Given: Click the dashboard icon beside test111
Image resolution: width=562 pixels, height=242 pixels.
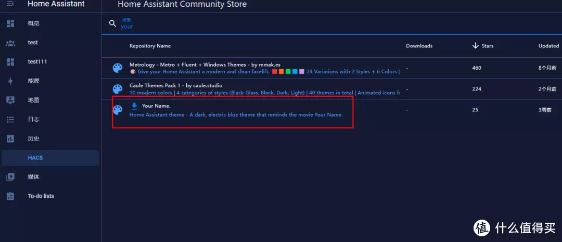Looking at the screenshot, I should click(10, 62).
